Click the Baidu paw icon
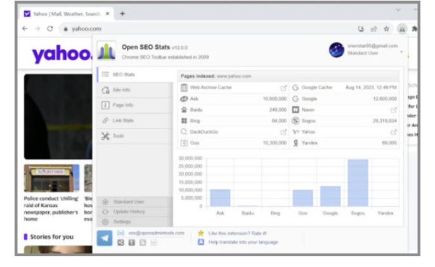The image size is (435, 267). (x=184, y=110)
